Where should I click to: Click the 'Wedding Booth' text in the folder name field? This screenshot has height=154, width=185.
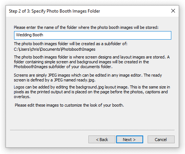click(30, 35)
